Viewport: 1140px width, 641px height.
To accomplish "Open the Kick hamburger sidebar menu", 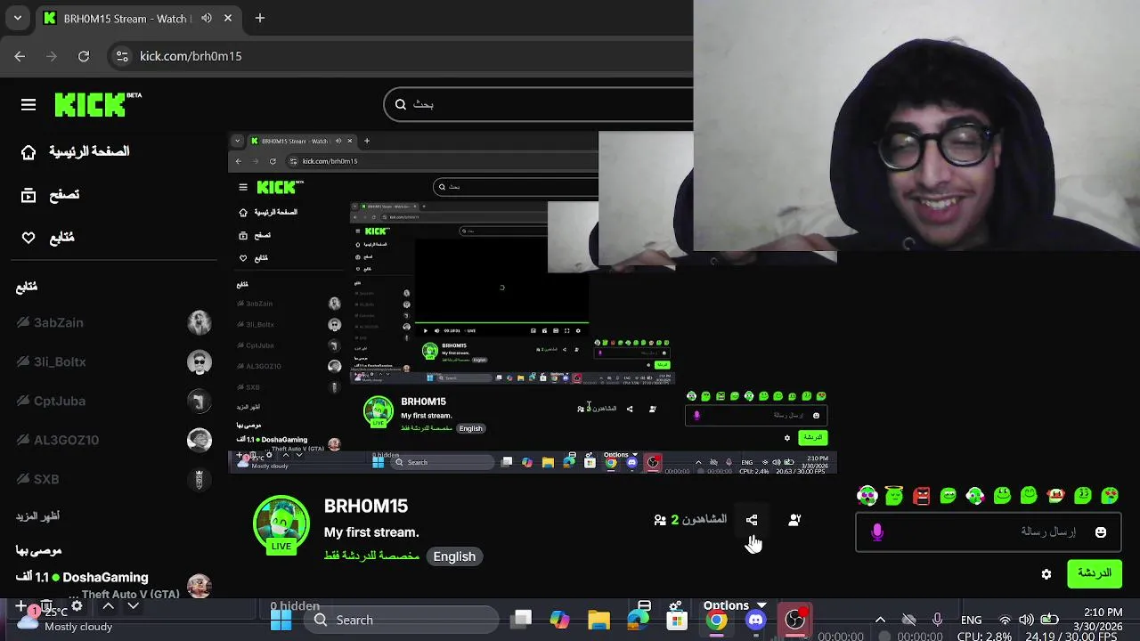I will pyautogui.click(x=28, y=105).
